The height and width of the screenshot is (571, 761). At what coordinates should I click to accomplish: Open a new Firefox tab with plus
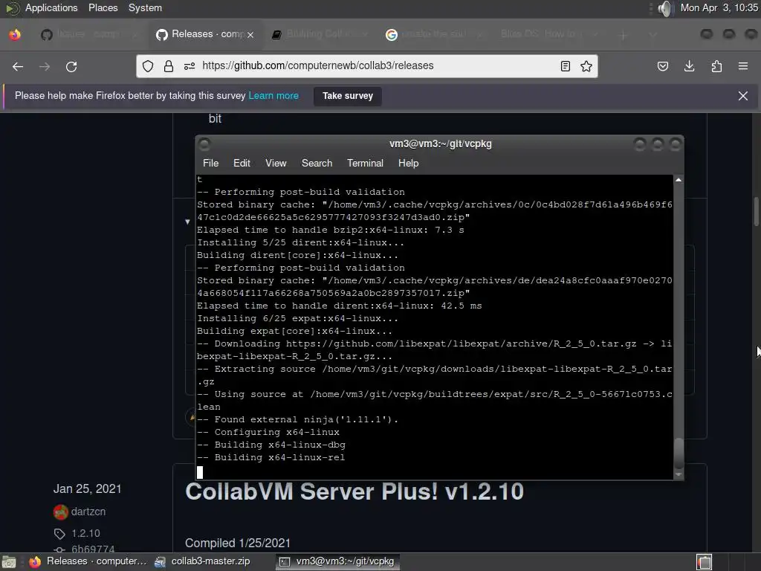(624, 35)
